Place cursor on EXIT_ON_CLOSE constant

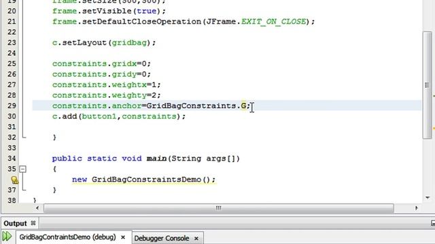[273, 22]
